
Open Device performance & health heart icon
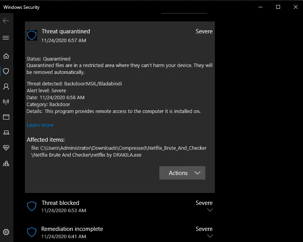click(x=6, y=148)
